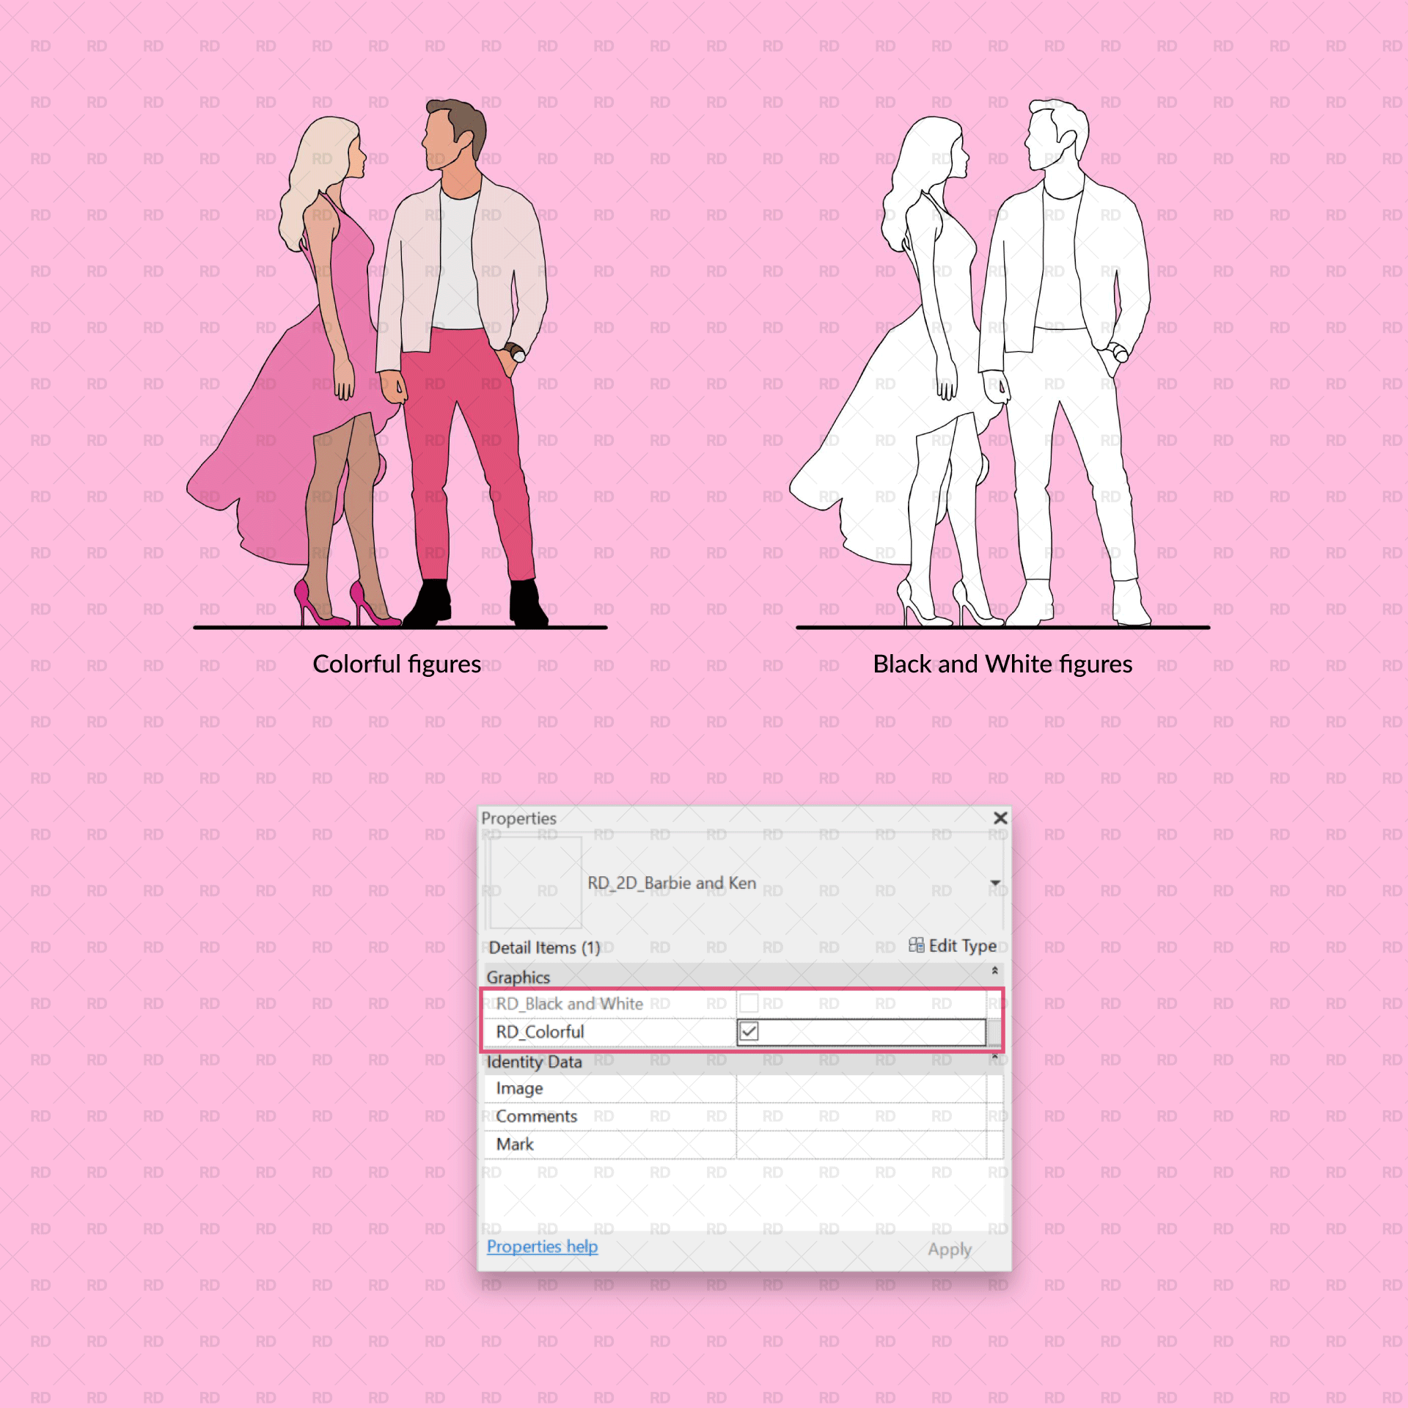Image resolution: width=1408 pixels, height=1408 pixels.
Task: Uncheck the RD_Colorful checkbox
Action: point(749,1031)
